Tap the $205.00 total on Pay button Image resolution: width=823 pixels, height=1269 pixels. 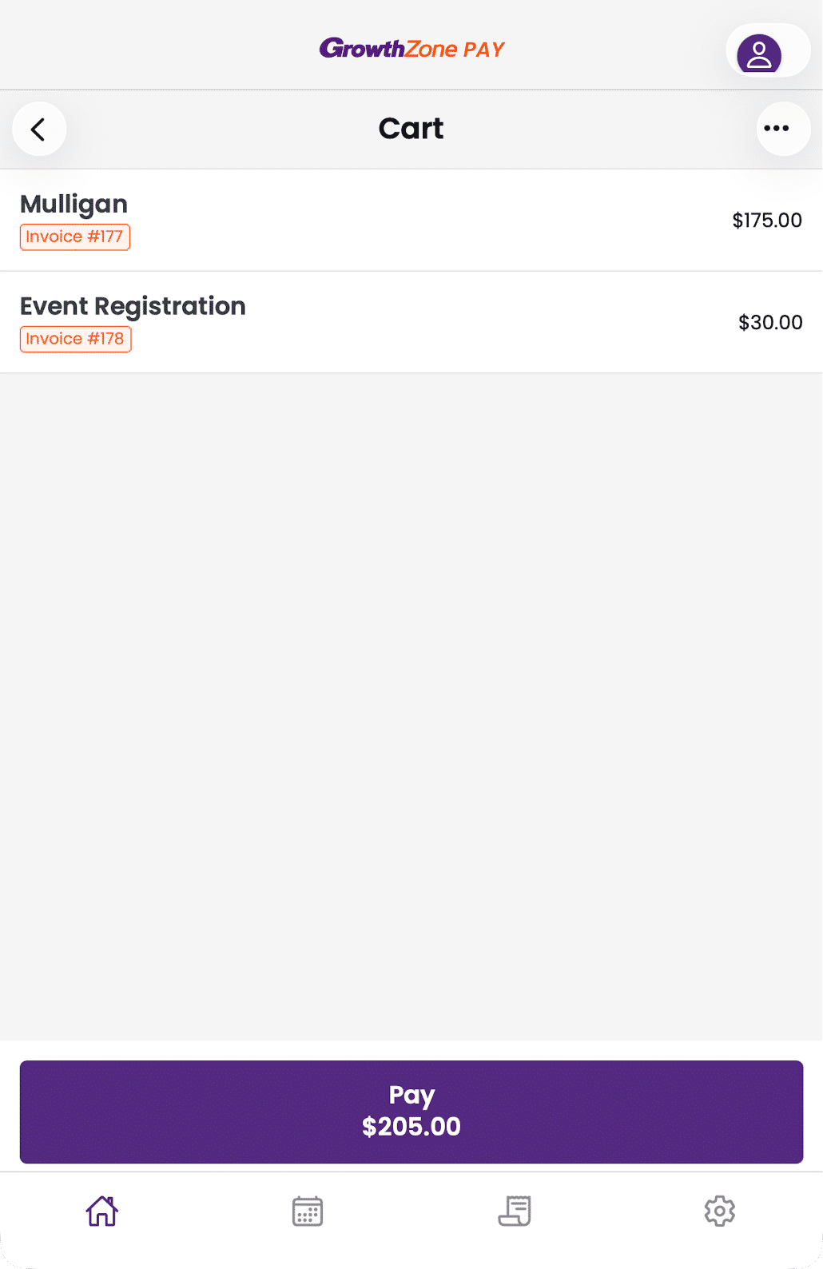point(411,1127)
